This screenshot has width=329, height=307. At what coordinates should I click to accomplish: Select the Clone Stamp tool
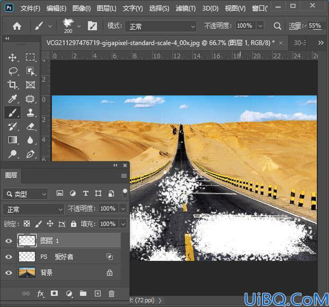tap(30, 112)
